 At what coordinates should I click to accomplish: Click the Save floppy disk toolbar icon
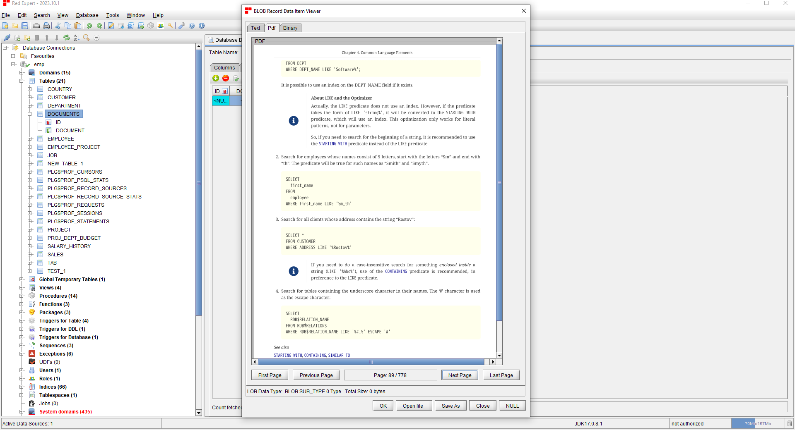tap(25, 26)
